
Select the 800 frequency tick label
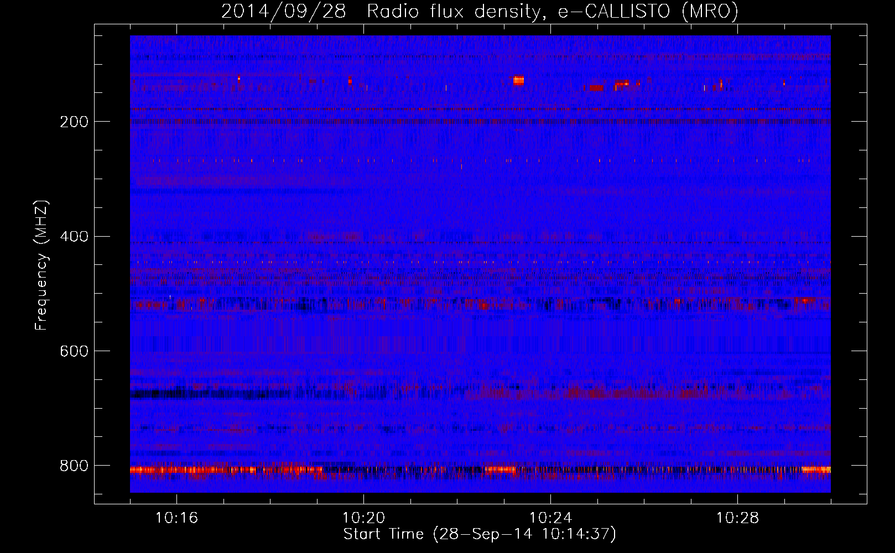pos(74,466)
